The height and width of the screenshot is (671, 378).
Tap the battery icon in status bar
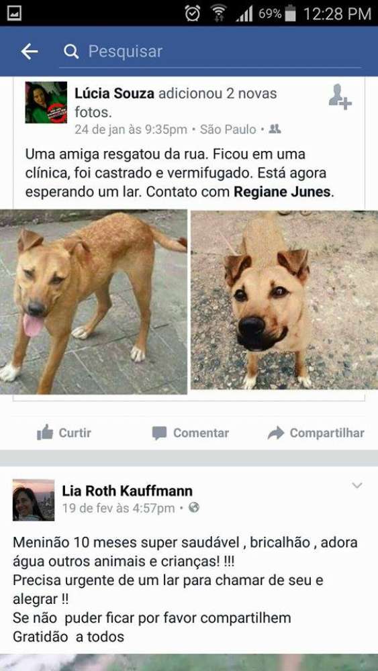291,13
